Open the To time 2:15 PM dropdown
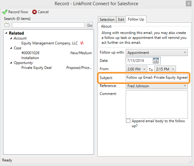Viewport: 194px width, 166px height. pos(165,69)
